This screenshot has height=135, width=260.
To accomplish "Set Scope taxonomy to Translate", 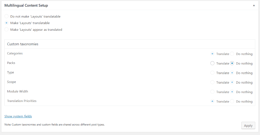I will [x=212, y=82].
